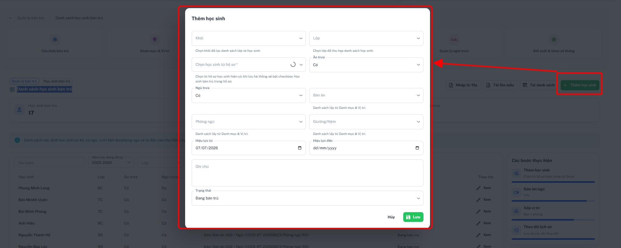Click the Quản lý nghỉ trưa icon

pyautogui.click(x=454, y=39)
